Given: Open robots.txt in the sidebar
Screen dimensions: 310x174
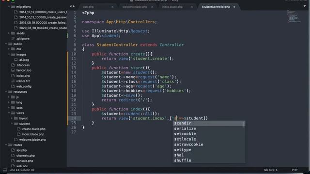Looking at the screenshot, I should pos(23,81).
